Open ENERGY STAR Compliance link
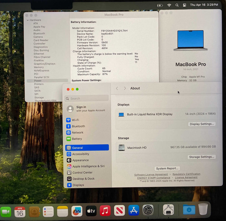 point(154,178)
